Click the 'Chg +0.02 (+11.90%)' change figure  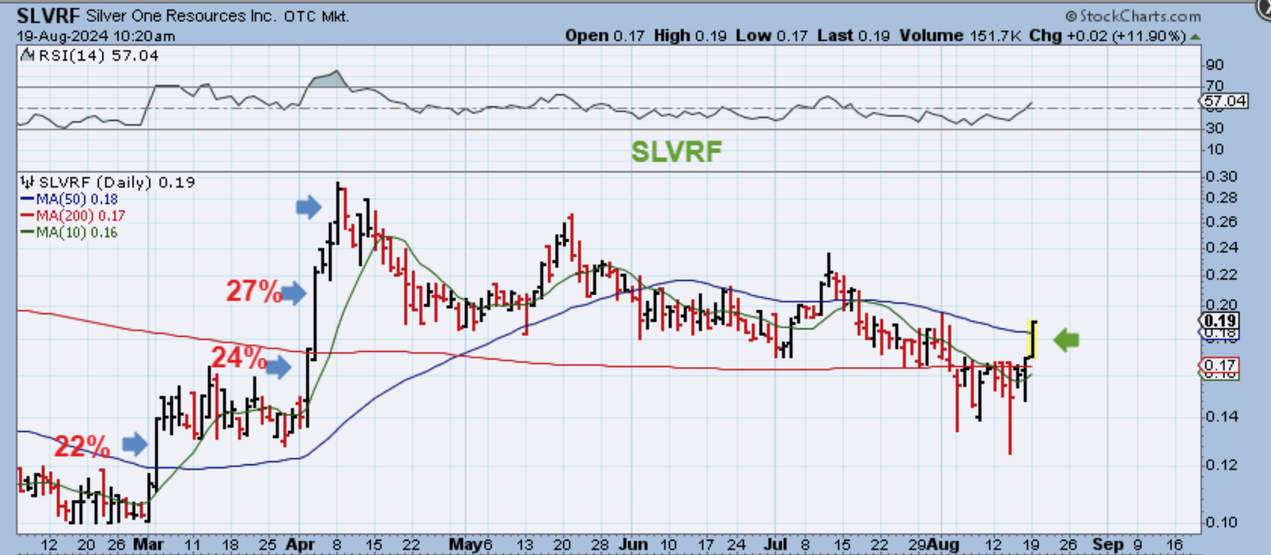(1107, 36)
